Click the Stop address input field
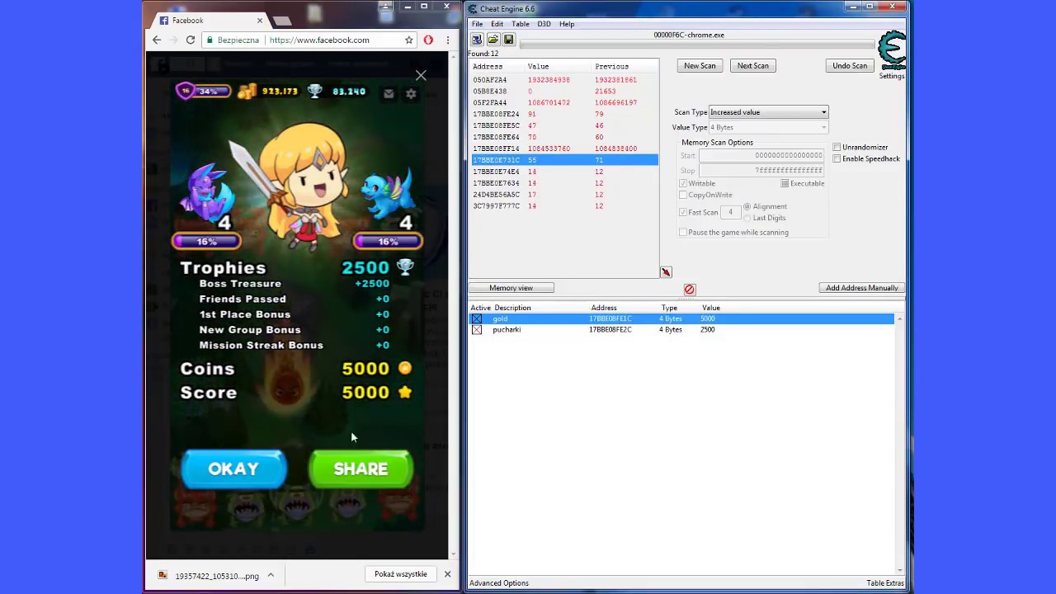1056x594 pixels. [x=761, y=170]
